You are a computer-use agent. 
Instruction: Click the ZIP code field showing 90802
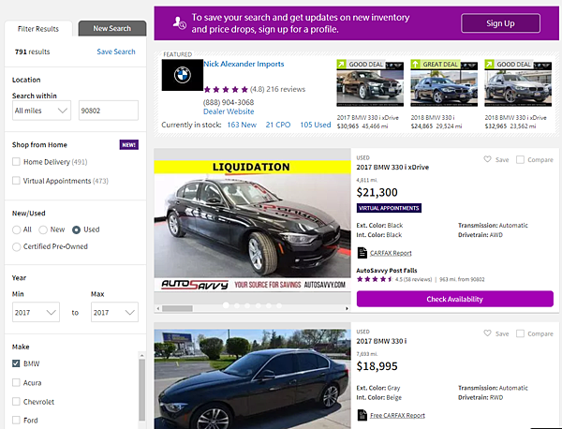tap(109, 111)
